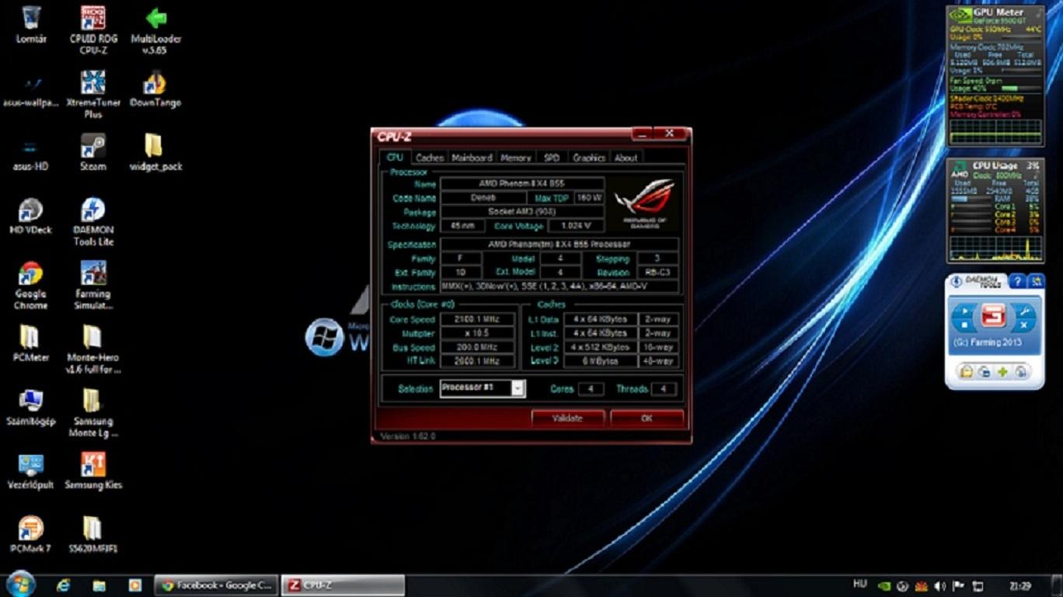Open the widget_pack folder

click(x=155, y=152)
